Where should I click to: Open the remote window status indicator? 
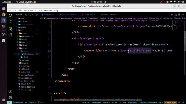(x=9, y=103)
